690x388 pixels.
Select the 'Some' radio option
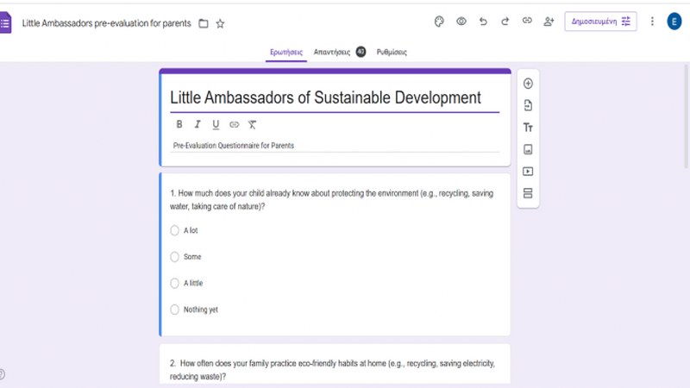[175, 257]
